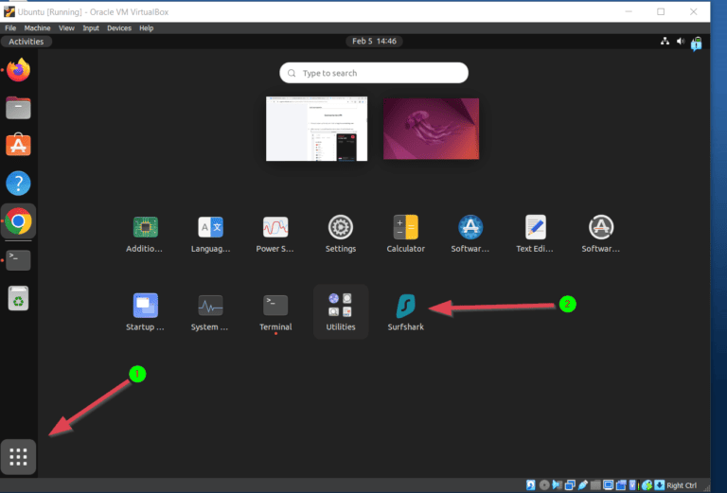This screenshot has width=727, height=493.
Task: Click the volume icon in the top bar
Action: [681, 41]
